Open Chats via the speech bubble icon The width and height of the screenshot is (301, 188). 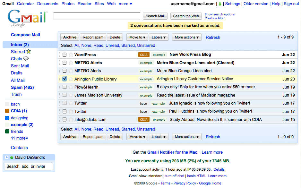(x=26, y=59)
